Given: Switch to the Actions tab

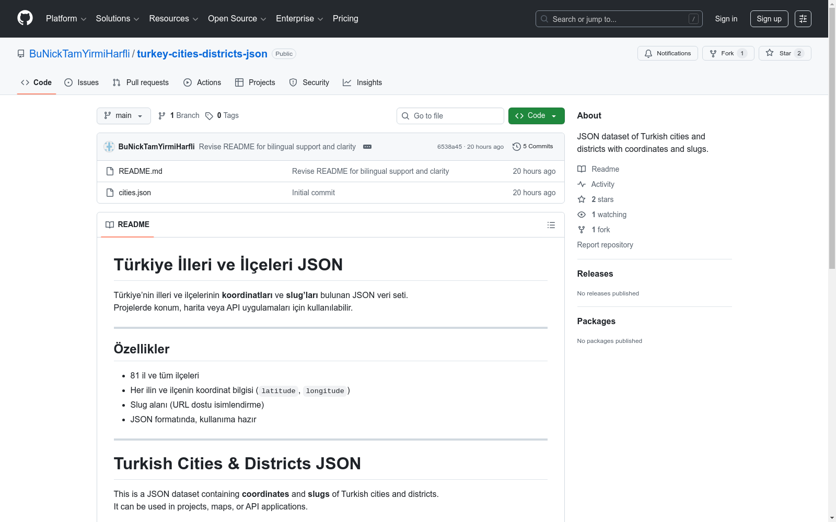Looking at the screenshot, I should point(202,82).
